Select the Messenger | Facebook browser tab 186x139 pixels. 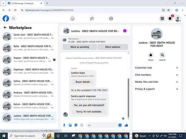pos(25,3)
